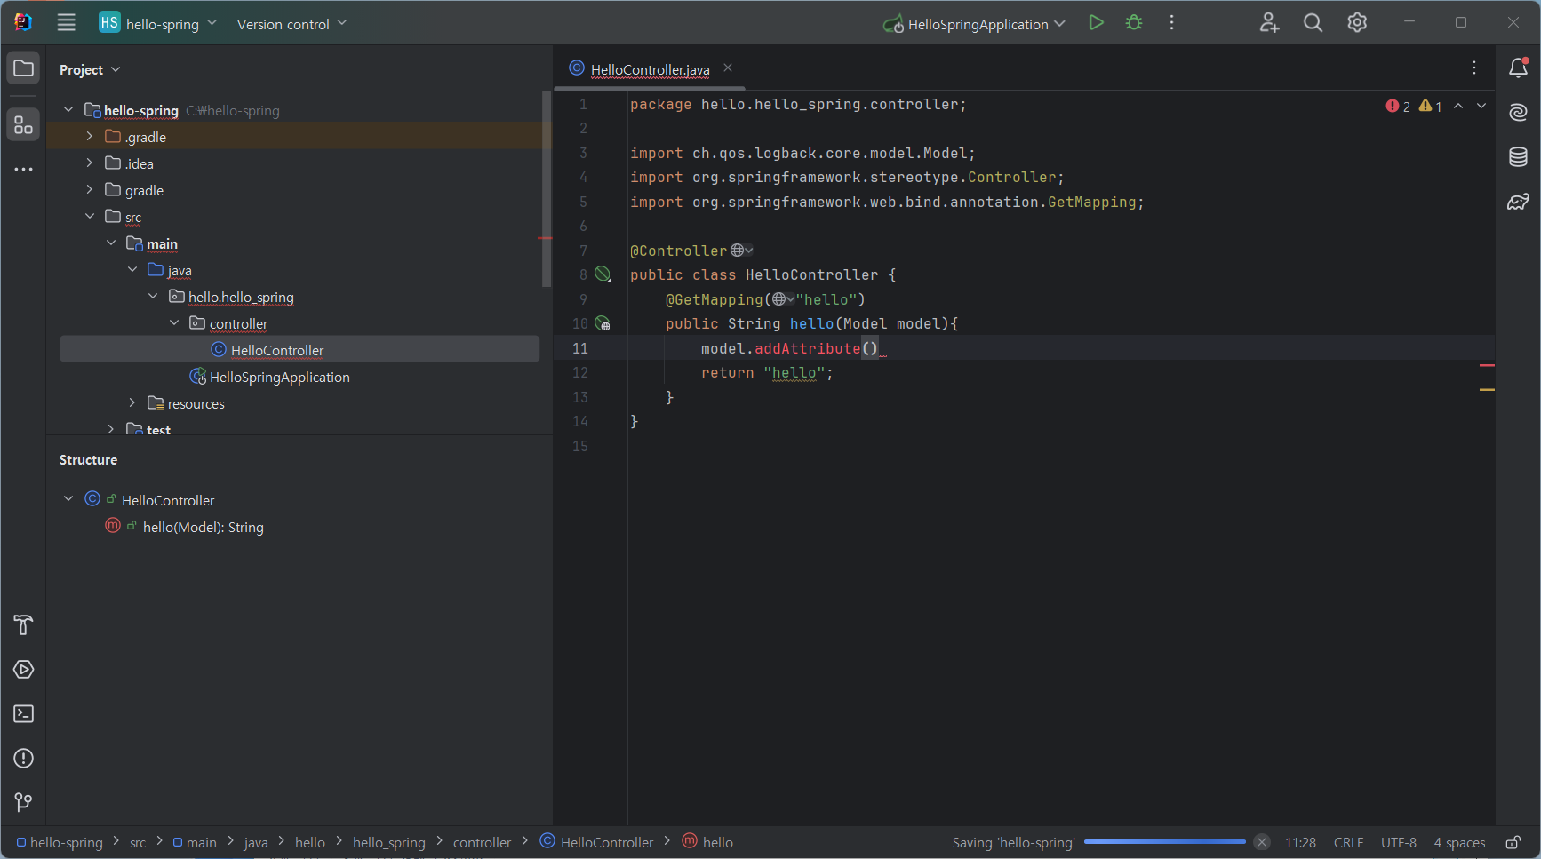The image size is (1541, 859).
Task: Click the 4 spaces indent widget
Action: 1459,842
